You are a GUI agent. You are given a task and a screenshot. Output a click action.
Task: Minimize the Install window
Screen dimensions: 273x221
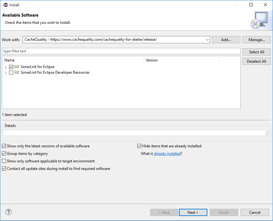(x=237, y=5)
